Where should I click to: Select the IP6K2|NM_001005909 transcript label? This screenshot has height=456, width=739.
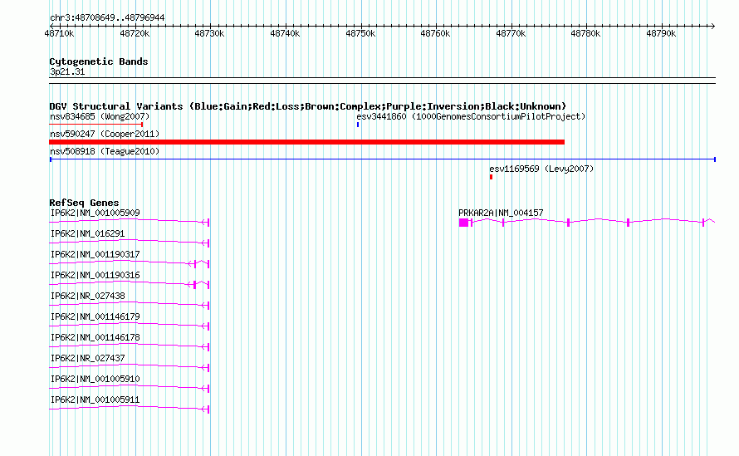click(95, 213)
